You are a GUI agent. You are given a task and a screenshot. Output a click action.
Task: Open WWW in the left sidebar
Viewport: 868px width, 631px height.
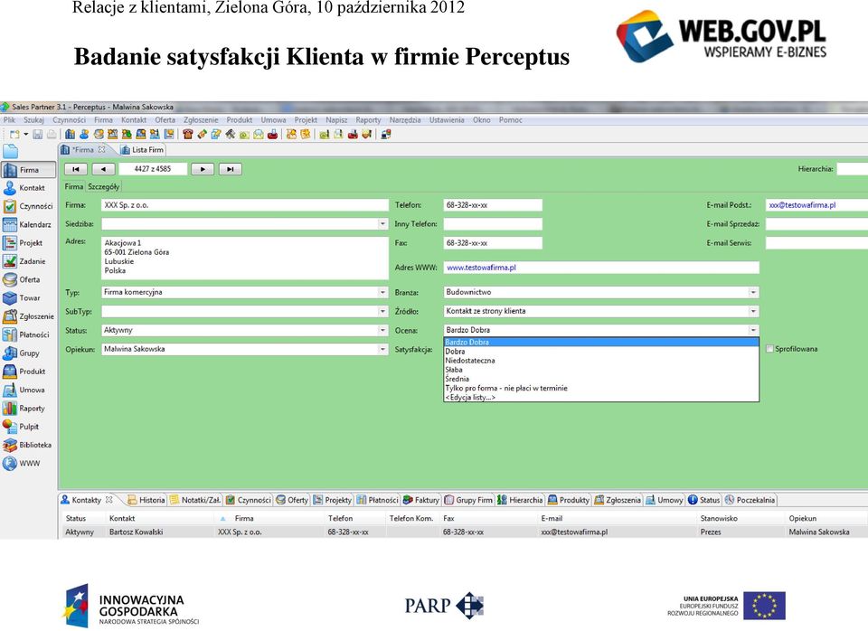pos(22,463)
